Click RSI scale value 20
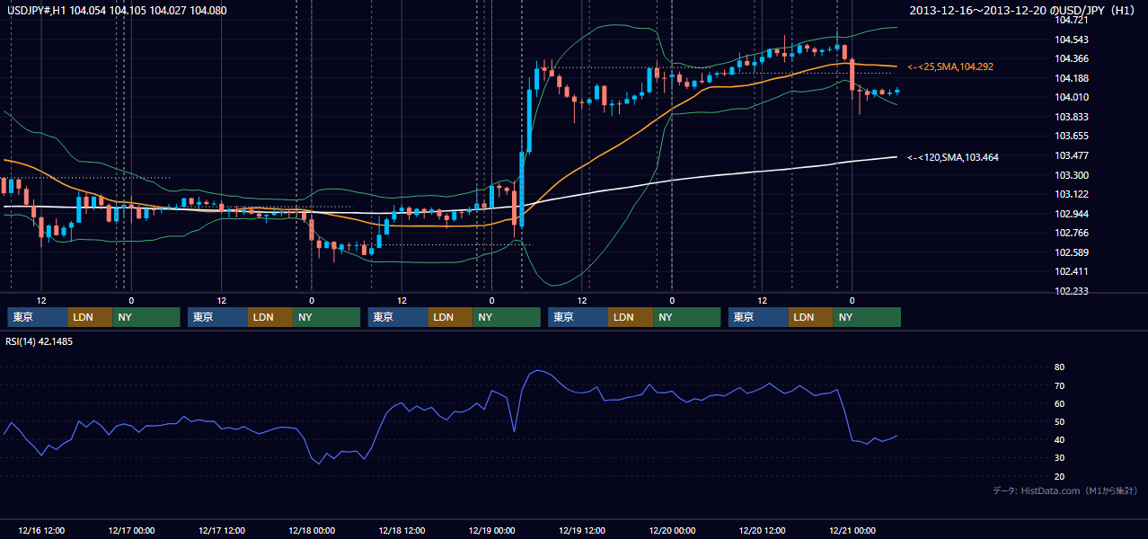The image size is (1148, 539). (1060, 476)
